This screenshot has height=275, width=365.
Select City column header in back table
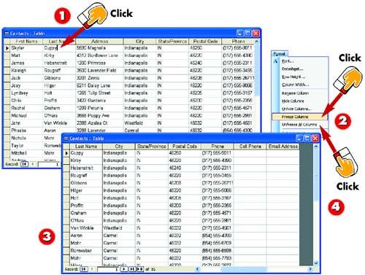pyautogui.click(x=139, y=42)
